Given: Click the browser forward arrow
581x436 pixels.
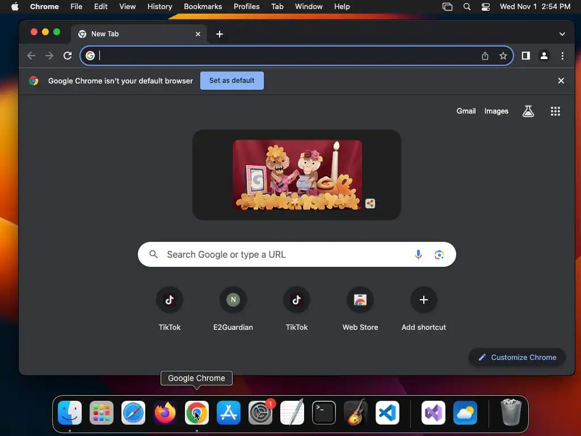Looking at the screenshot, I should (x=49, y=56).
